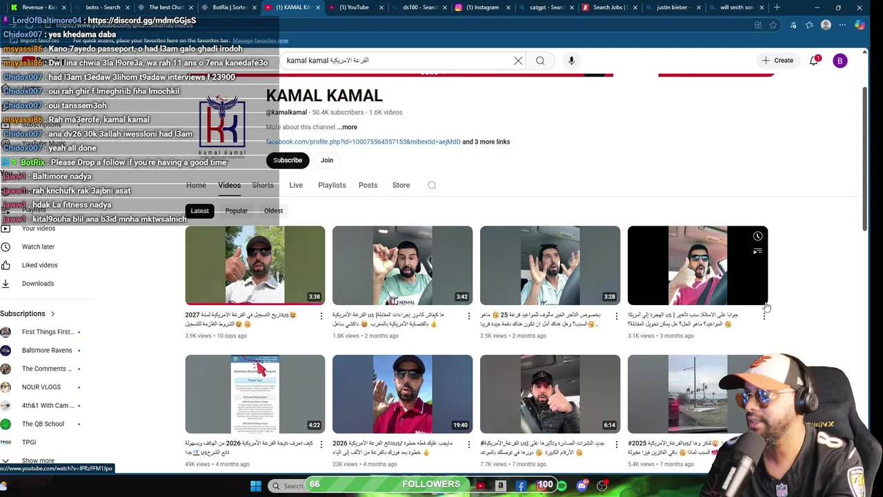Open browser settings and more menu

pyautogui.click(x=842, y=25)
